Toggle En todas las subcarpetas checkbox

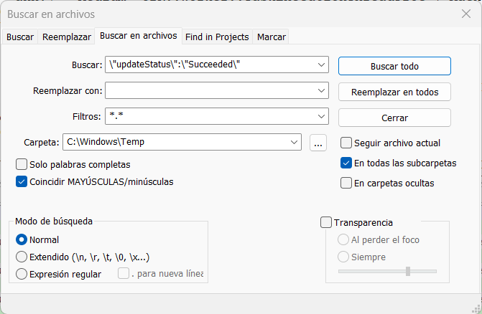click(346, 163)
